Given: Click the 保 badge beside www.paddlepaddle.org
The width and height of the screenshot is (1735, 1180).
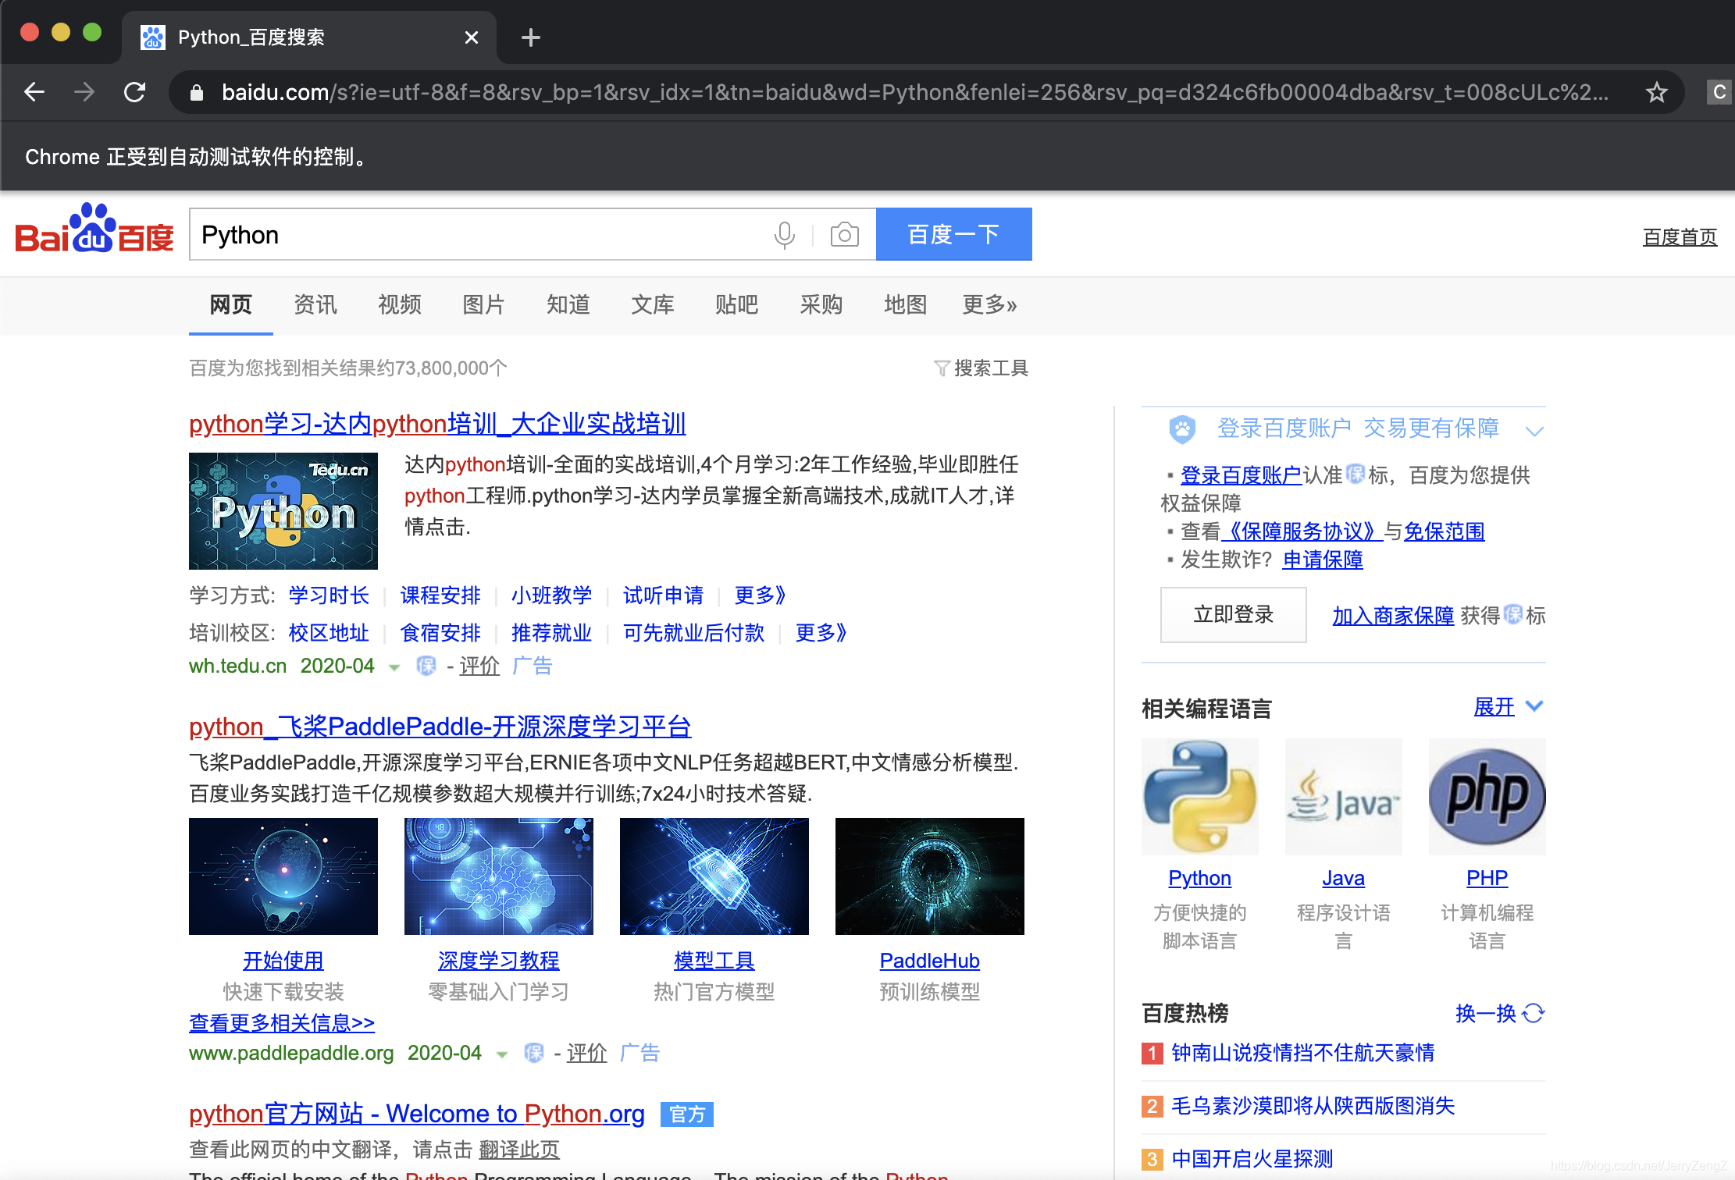Looking at the screenshot, I should coord(534,1053).
